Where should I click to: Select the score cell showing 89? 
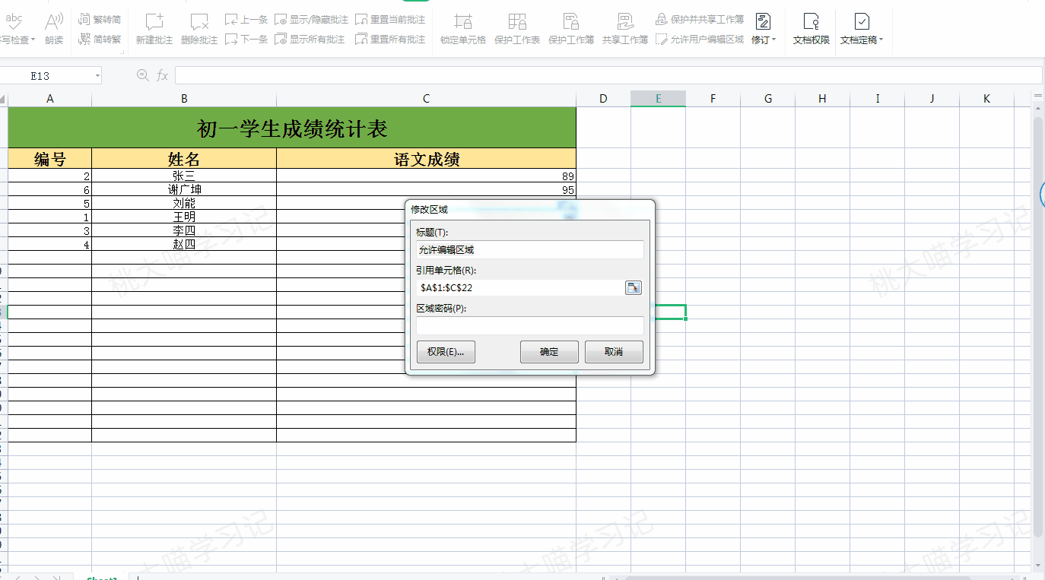coord(426,176)
